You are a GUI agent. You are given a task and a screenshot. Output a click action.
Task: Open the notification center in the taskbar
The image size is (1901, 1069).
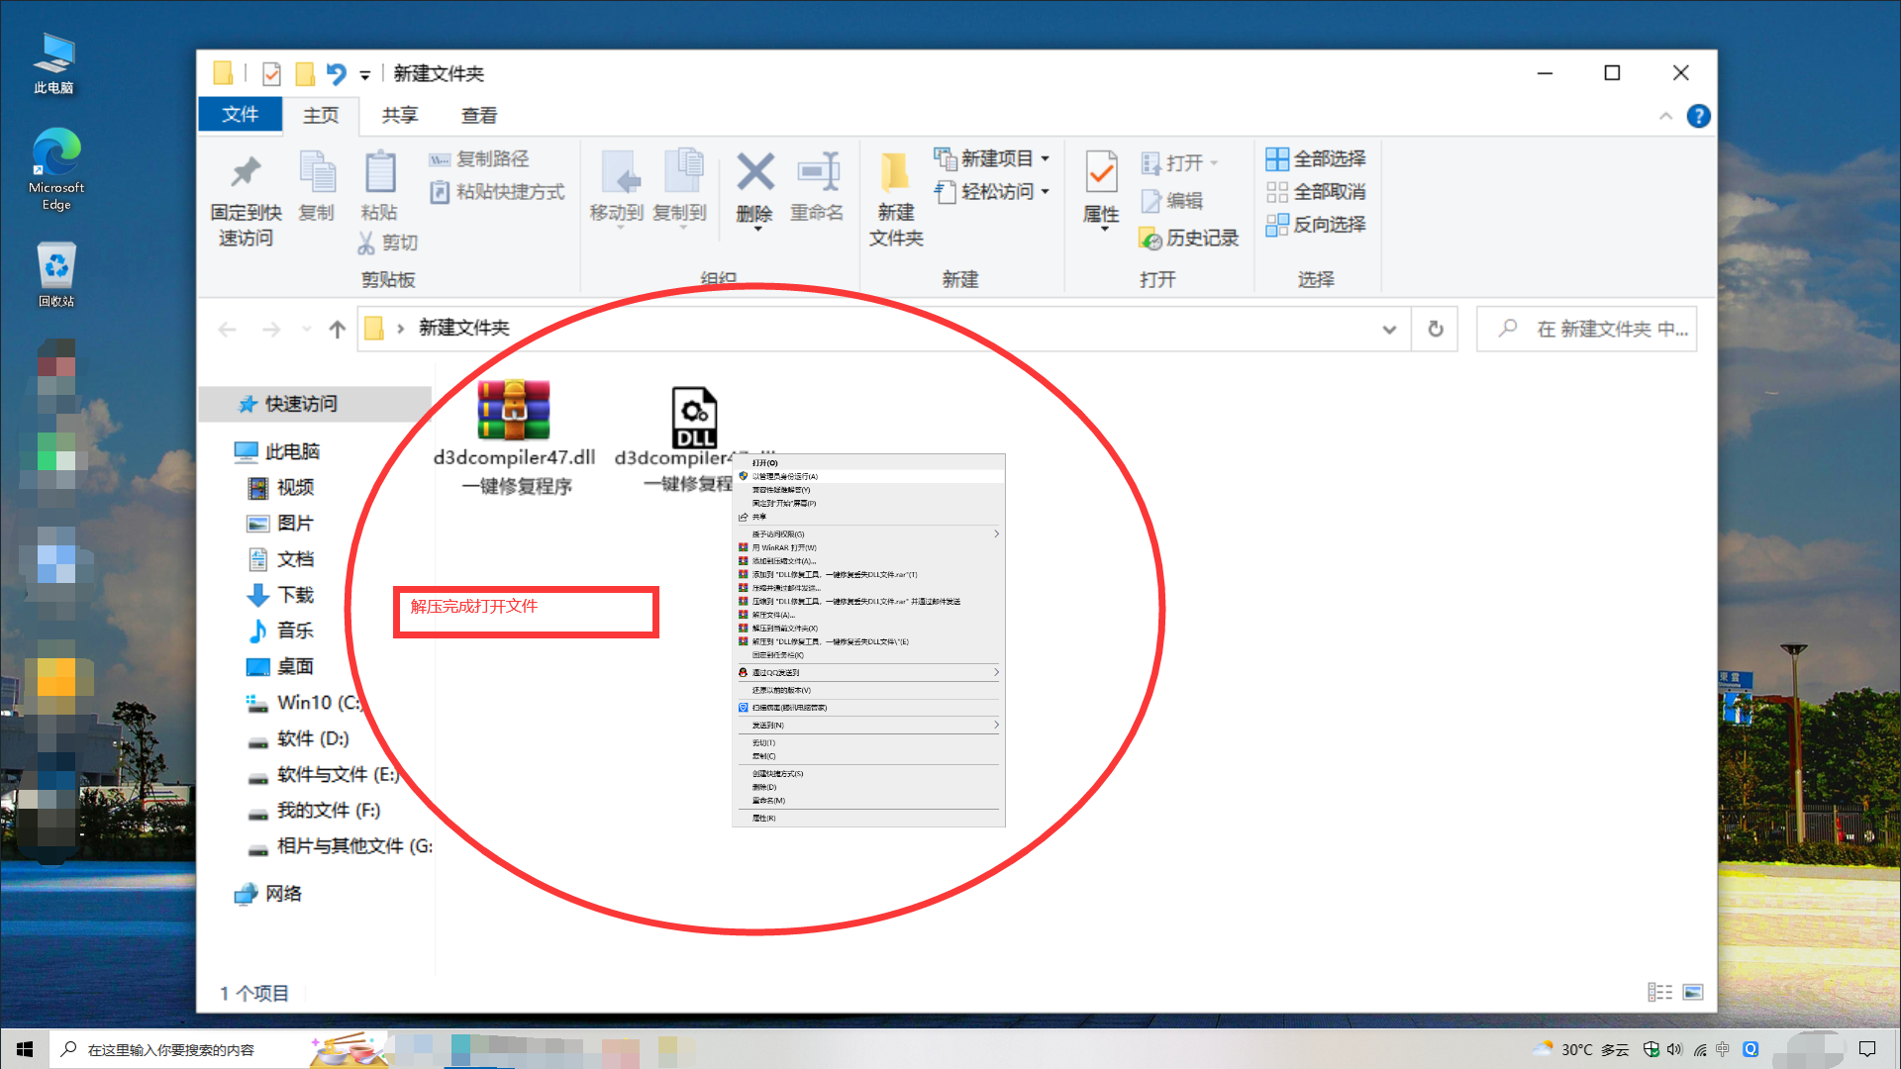click(x=1867, y=1049)
